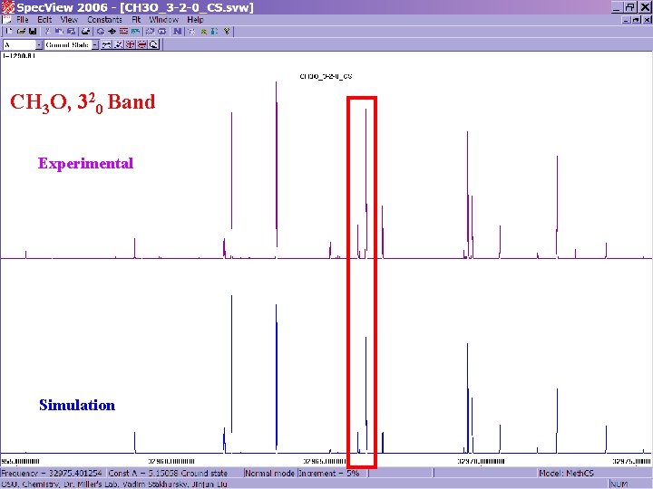653x489 pixels.
Task: Minimize the inner CH3O document window
Action: tap(628, 20)
